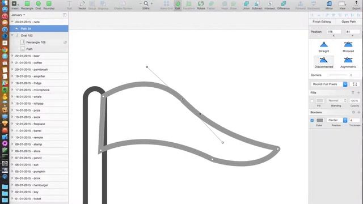Apply Difference boolean operation
Screen dimensions: 363x204
click(x=284, y=5)
